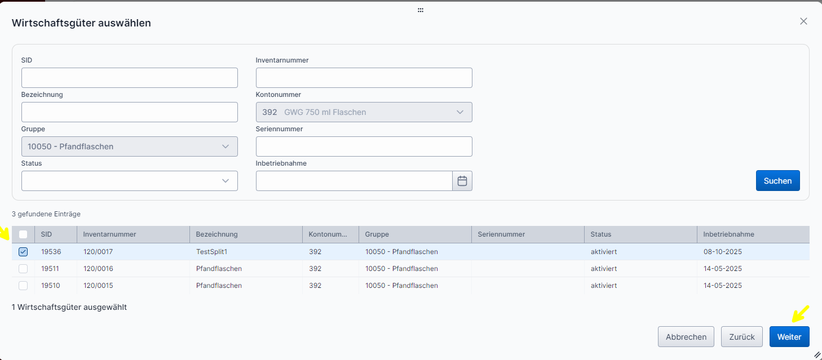Sort by the Inventarnummer column header
Screen dimensions: 822x360
110,234
